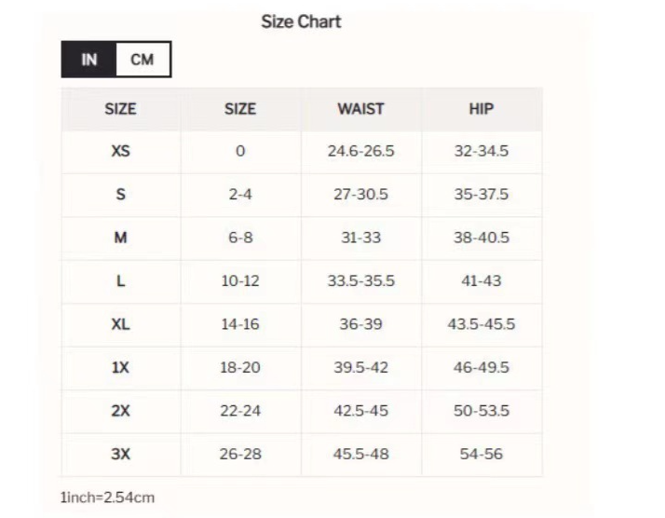
Task: Click hip value 54-56
Action: pos(482,454)
